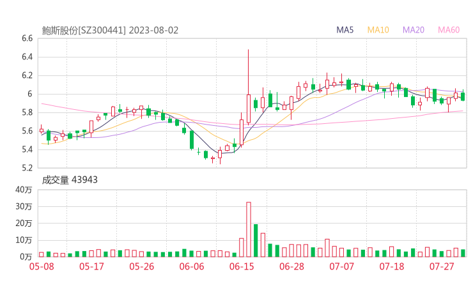Click the 07-27 date axis label
Image resolution: width=473 pixels, height=281 pixels.
tap(442, 266)
